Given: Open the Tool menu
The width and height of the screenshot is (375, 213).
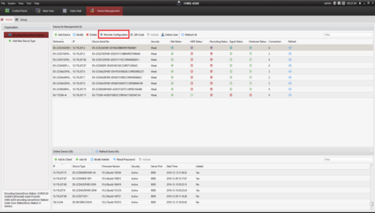Looking at the screenshot, I should tap(29, 3).
